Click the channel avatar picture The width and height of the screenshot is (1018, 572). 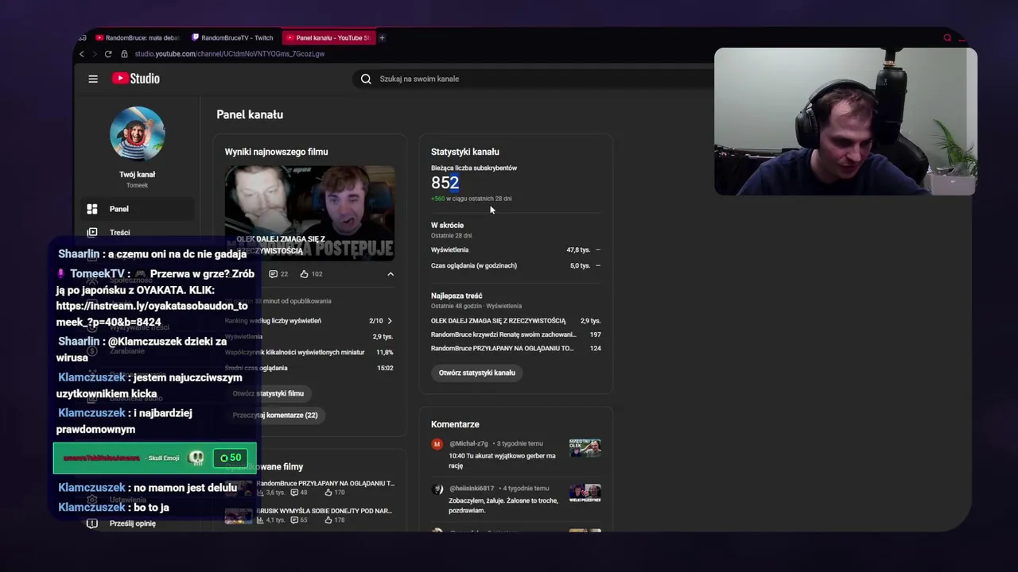[138, 133]
